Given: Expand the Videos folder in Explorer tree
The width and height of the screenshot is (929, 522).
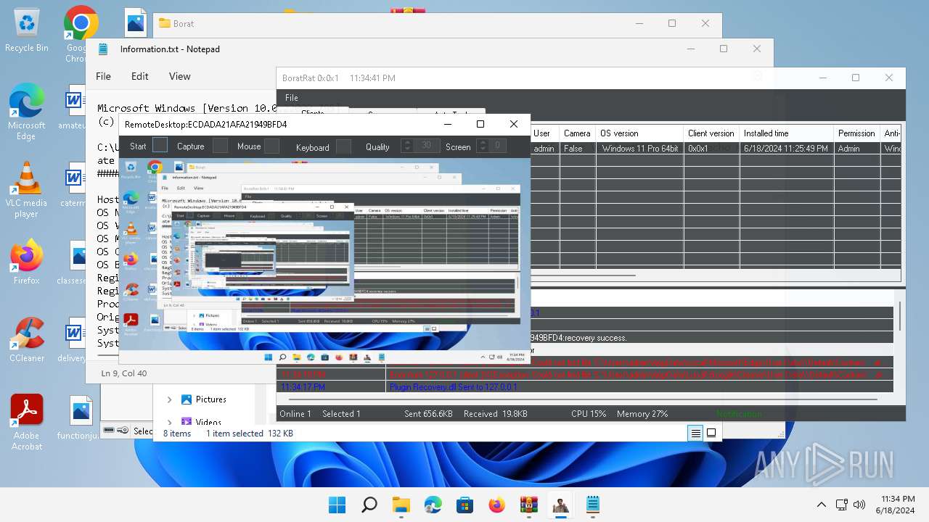Looking at the screenshot, I should pos(169,422).
